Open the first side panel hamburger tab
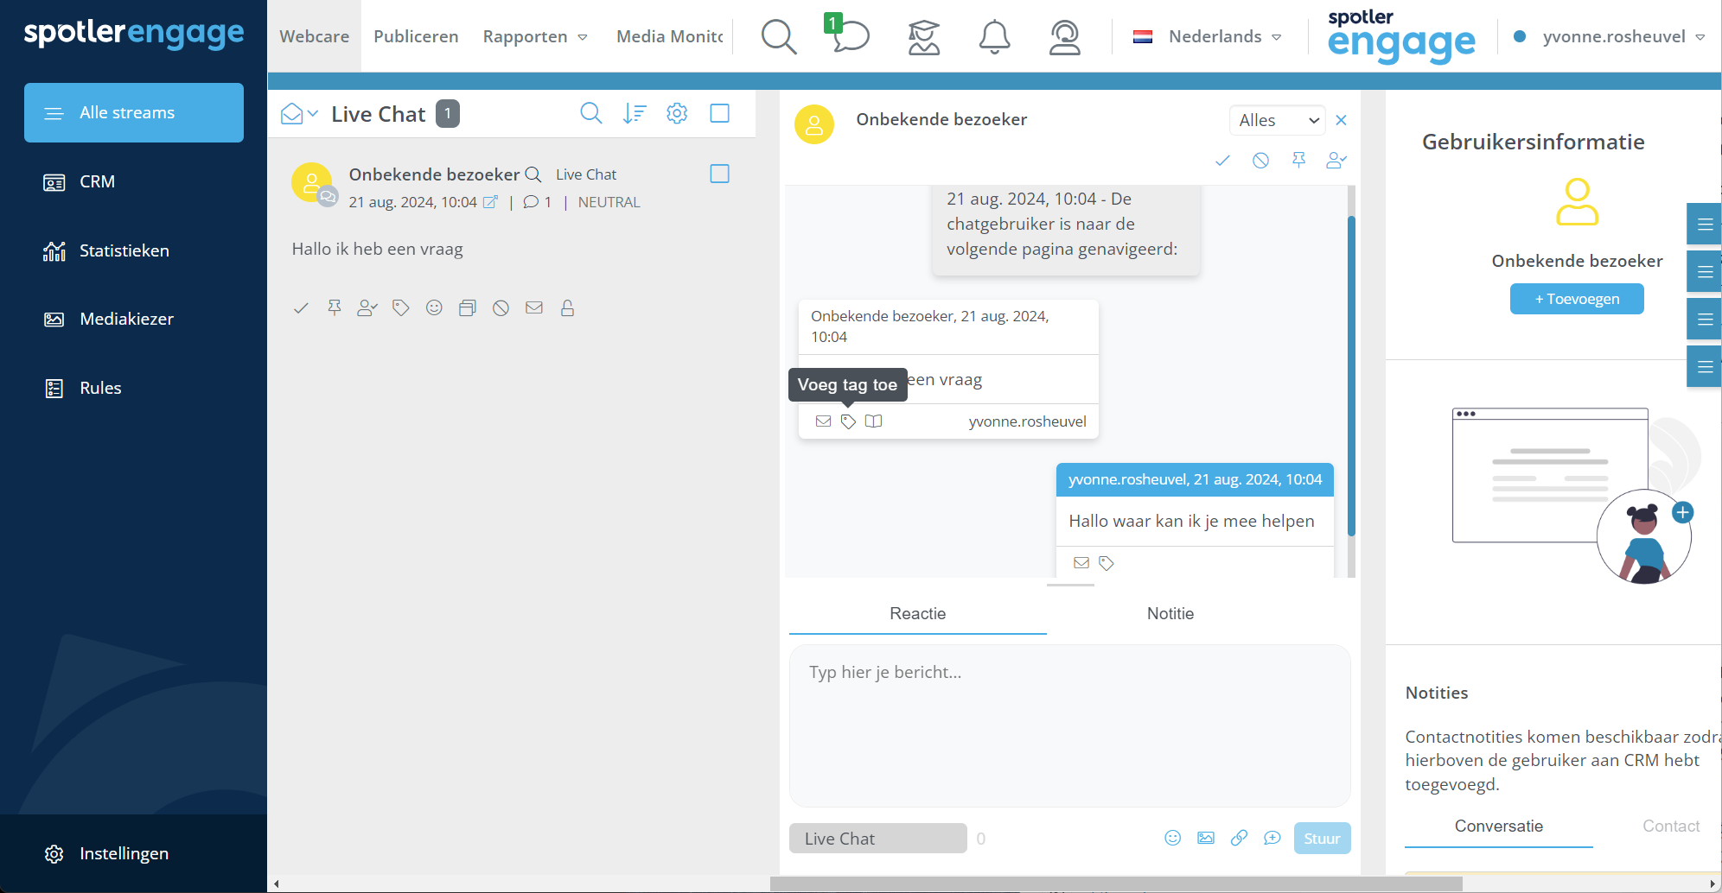This screenshot has width=1722, height=893. point(1704,225)
